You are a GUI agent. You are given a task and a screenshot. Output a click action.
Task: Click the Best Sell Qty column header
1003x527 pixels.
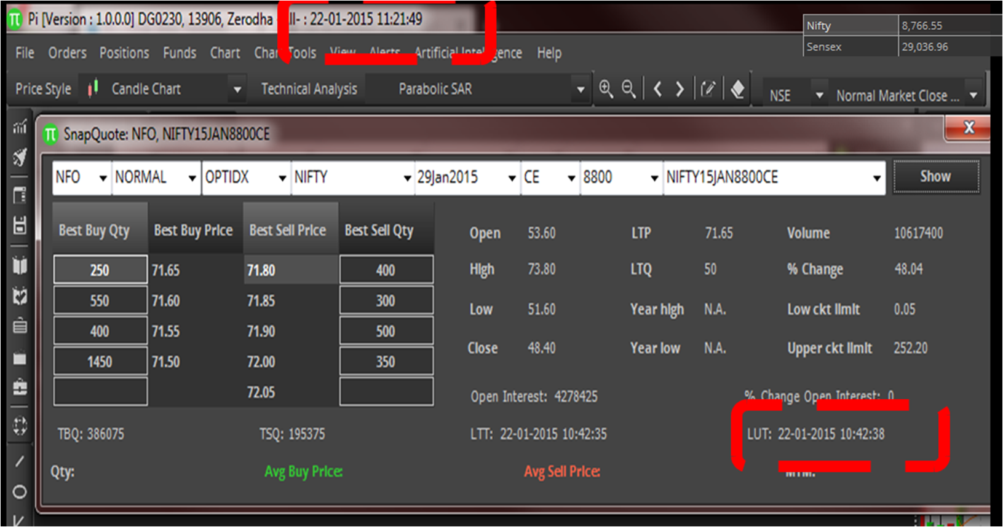[386, 229]
